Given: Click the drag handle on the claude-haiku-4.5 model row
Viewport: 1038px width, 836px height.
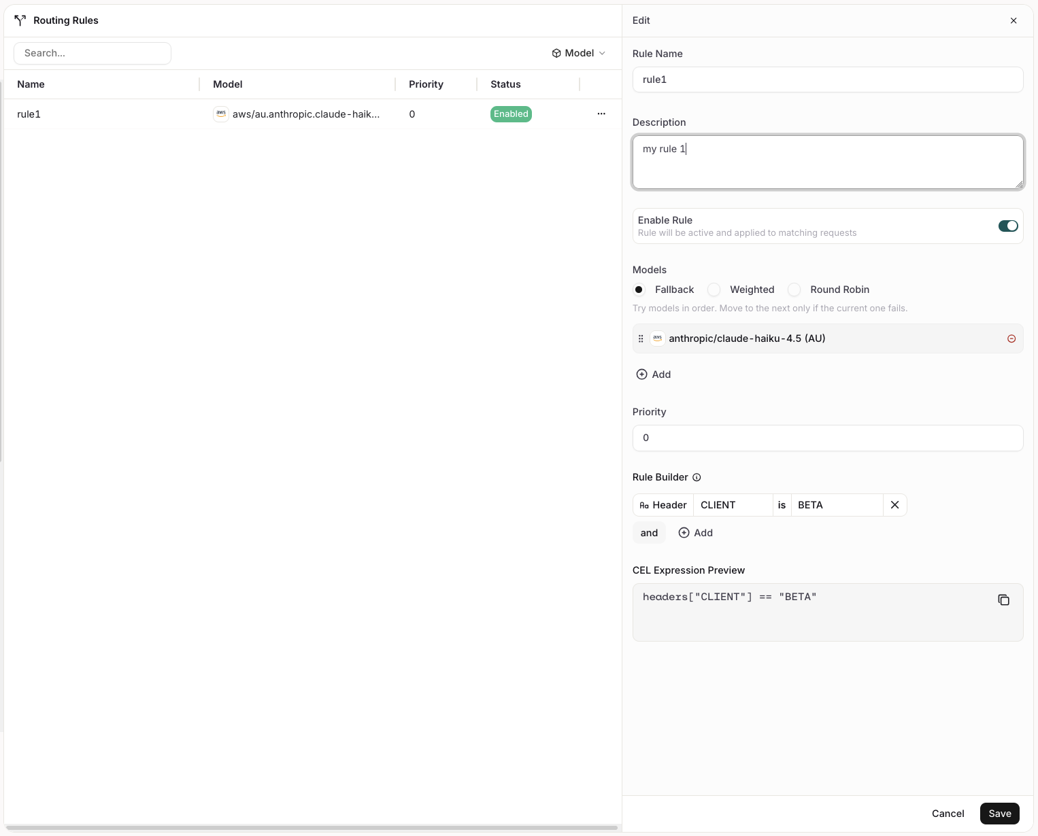Looking at the screenshot, I should pyautogui.click(x=641, y=338).
